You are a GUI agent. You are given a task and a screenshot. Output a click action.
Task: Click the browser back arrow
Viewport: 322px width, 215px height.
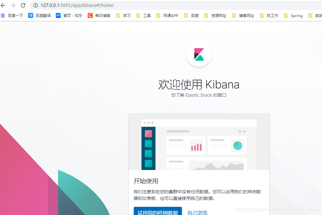click(3, 5)
